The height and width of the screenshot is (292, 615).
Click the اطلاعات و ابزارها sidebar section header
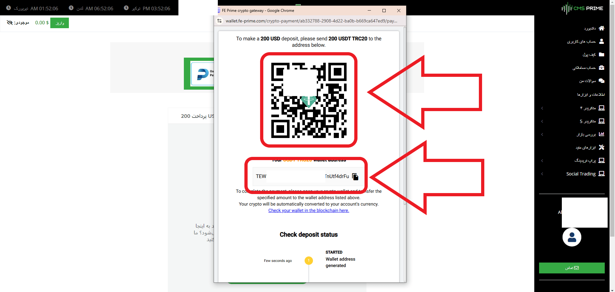coord(591,94)
